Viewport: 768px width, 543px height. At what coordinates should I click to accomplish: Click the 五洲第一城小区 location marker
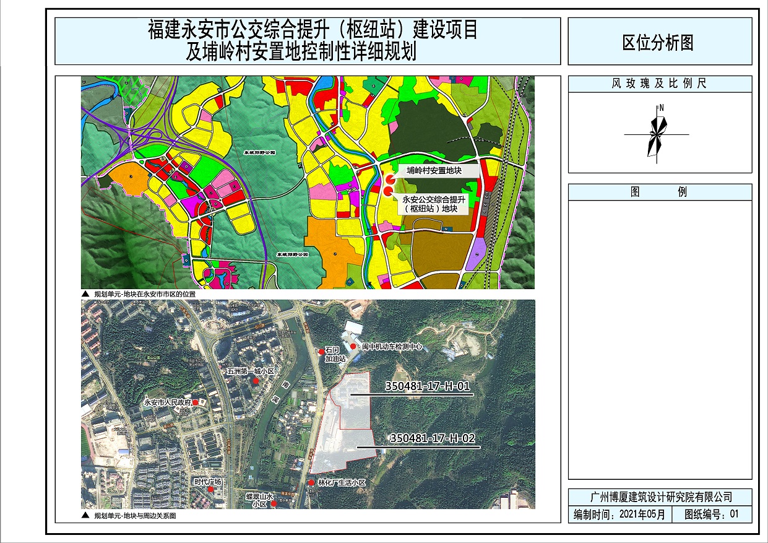click(x=256, y=381)
